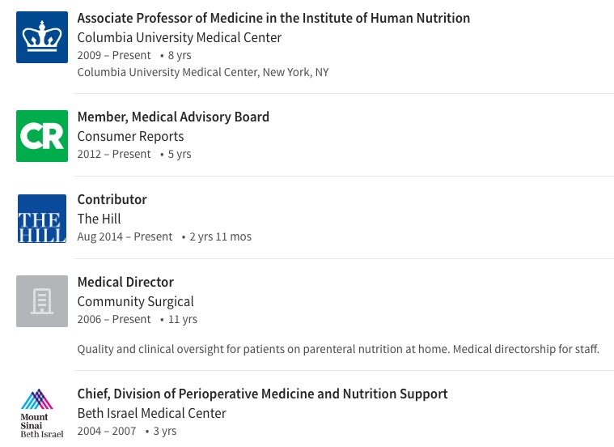The image size is (614, 447).
Task: Select the Member, Medical Advisory Board title
Action: pyautogui.click(x=173, y=117)
